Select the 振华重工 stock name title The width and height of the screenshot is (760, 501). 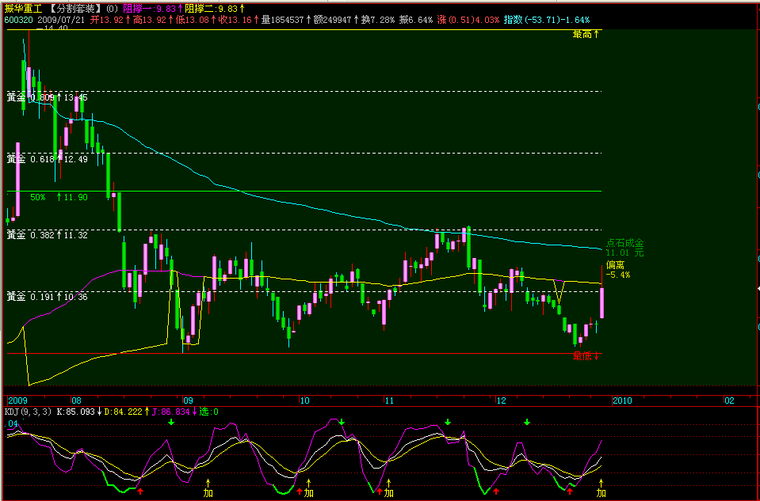point(22,8)
